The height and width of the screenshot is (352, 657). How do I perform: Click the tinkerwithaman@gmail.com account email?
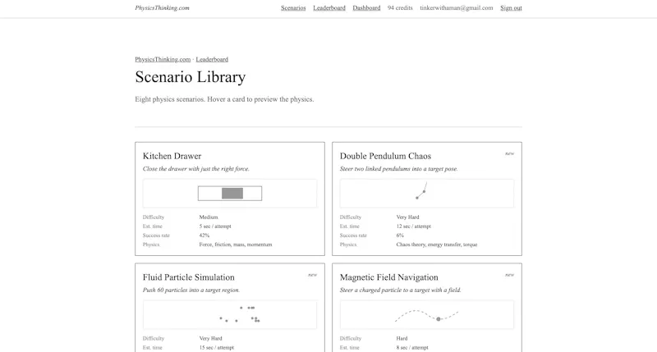pos(457,8)
